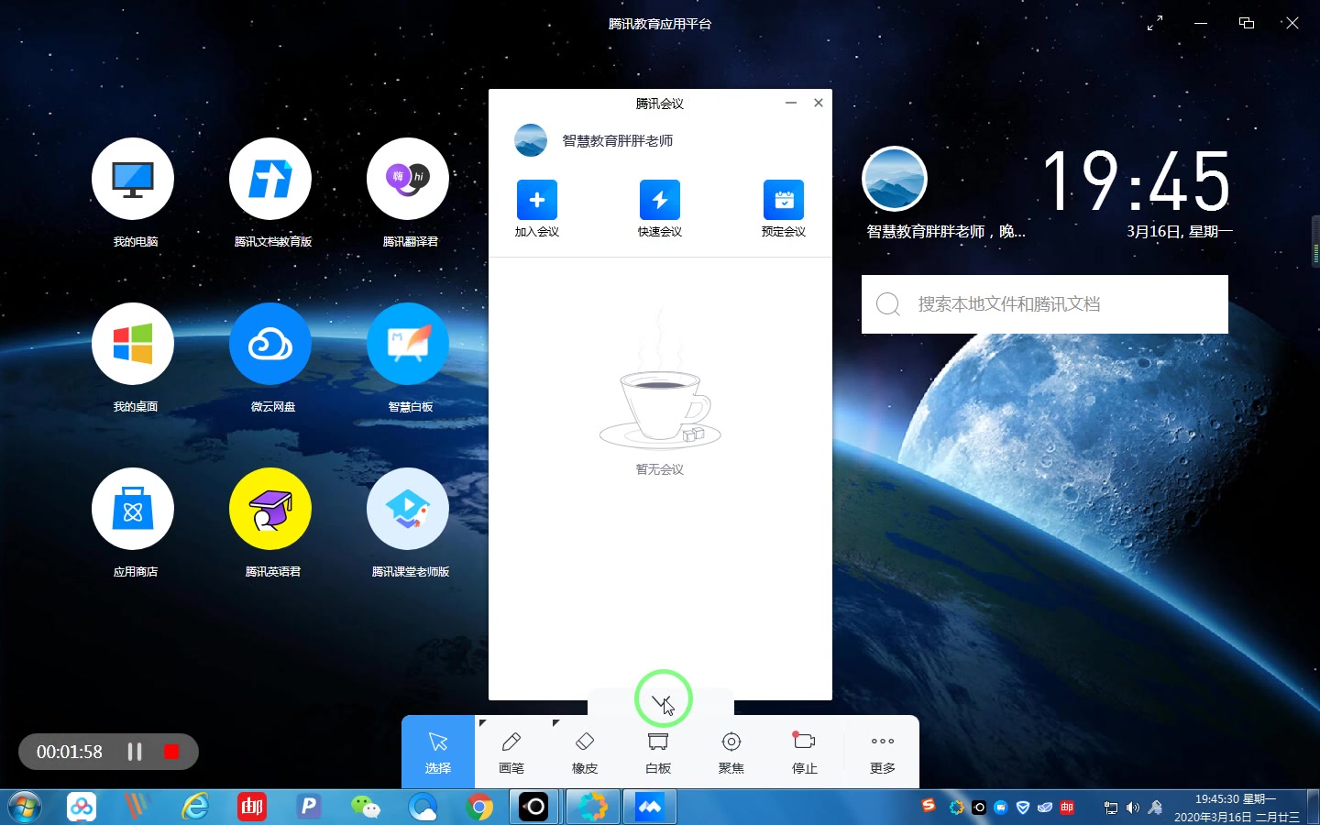Click large profile avatar beside clock
The width and height of the screenshot is (1320, 825).
pos(895,179)
